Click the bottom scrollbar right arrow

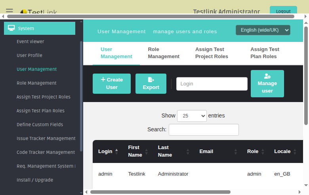click(x=299, y=192)
